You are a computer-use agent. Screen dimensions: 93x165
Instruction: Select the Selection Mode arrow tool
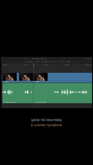(x=25, y=62)
